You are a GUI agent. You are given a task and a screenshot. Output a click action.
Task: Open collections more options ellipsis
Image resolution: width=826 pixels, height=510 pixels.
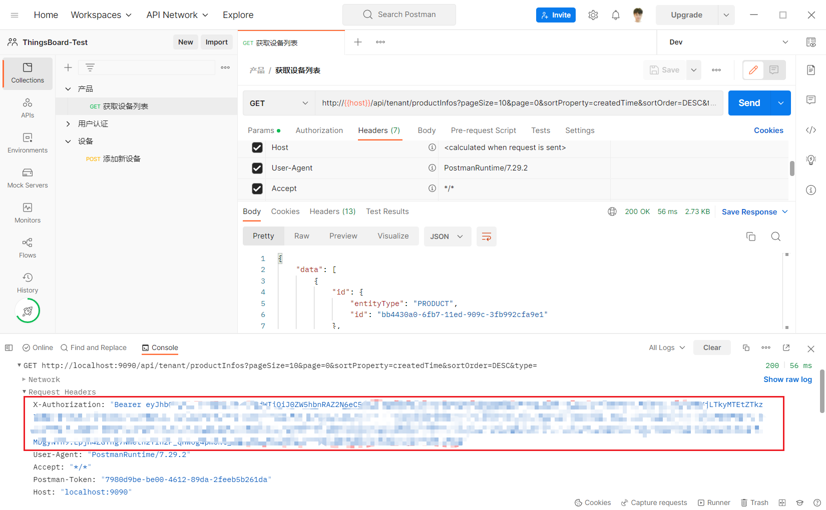pyautogui.click(x=225, y=67)
